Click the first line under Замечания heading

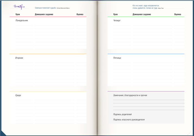tap(149, 99)
